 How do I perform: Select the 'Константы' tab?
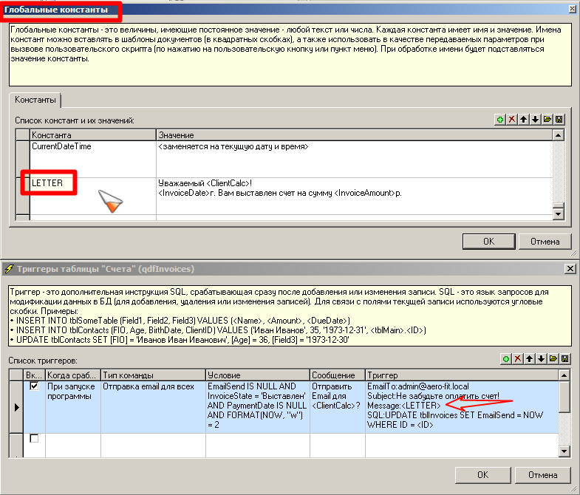pos(37,100)
